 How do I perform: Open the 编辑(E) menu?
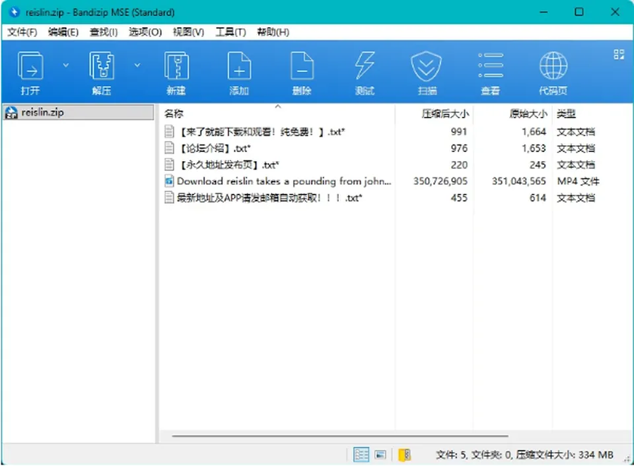click(x=63, y=32)
